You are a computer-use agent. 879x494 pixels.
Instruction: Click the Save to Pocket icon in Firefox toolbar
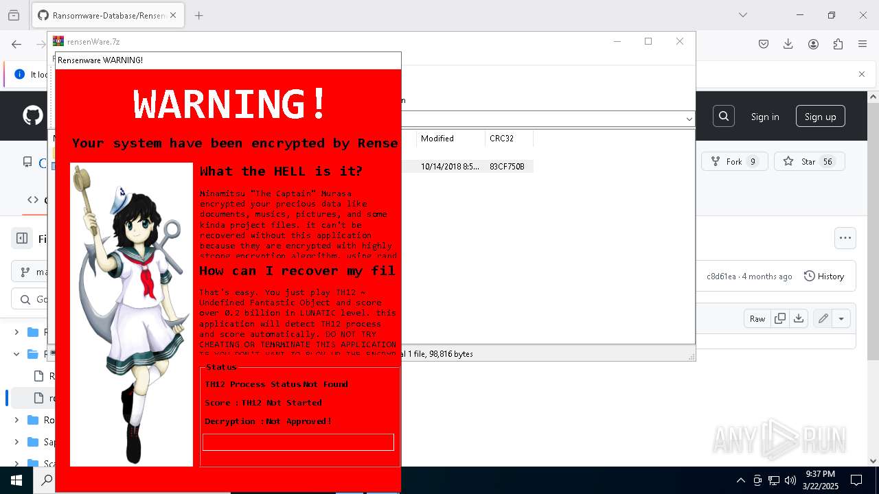[x=764, y=44]
